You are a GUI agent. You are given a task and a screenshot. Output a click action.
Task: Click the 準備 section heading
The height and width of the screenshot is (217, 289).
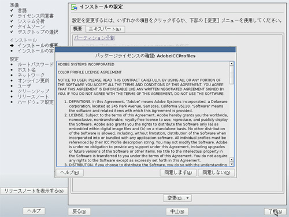(14, 5)
